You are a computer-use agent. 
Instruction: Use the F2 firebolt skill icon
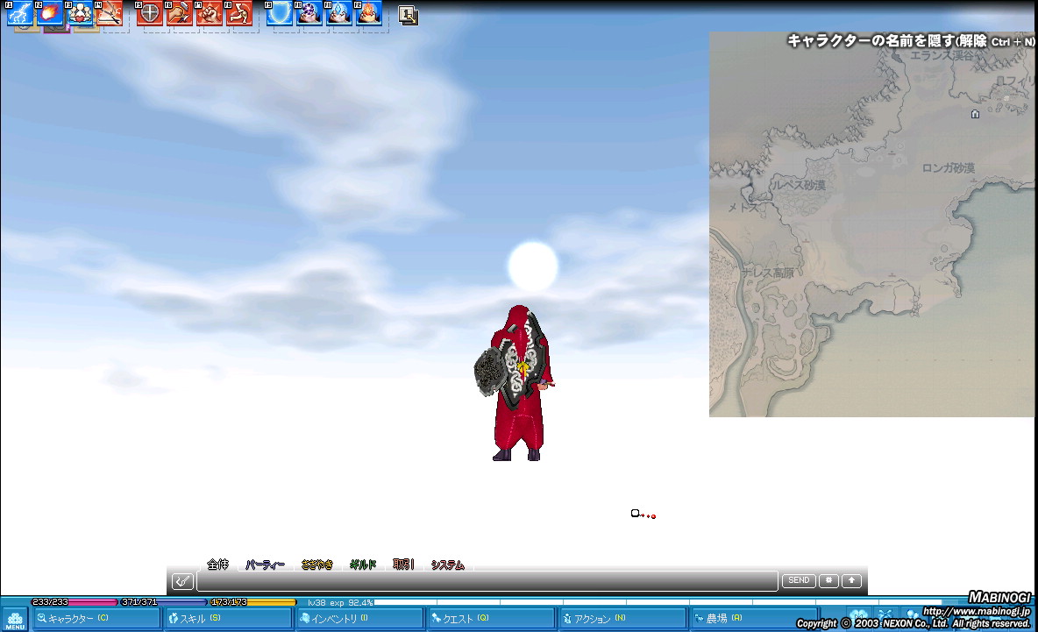pyautogui.click(x=50, y=14)
